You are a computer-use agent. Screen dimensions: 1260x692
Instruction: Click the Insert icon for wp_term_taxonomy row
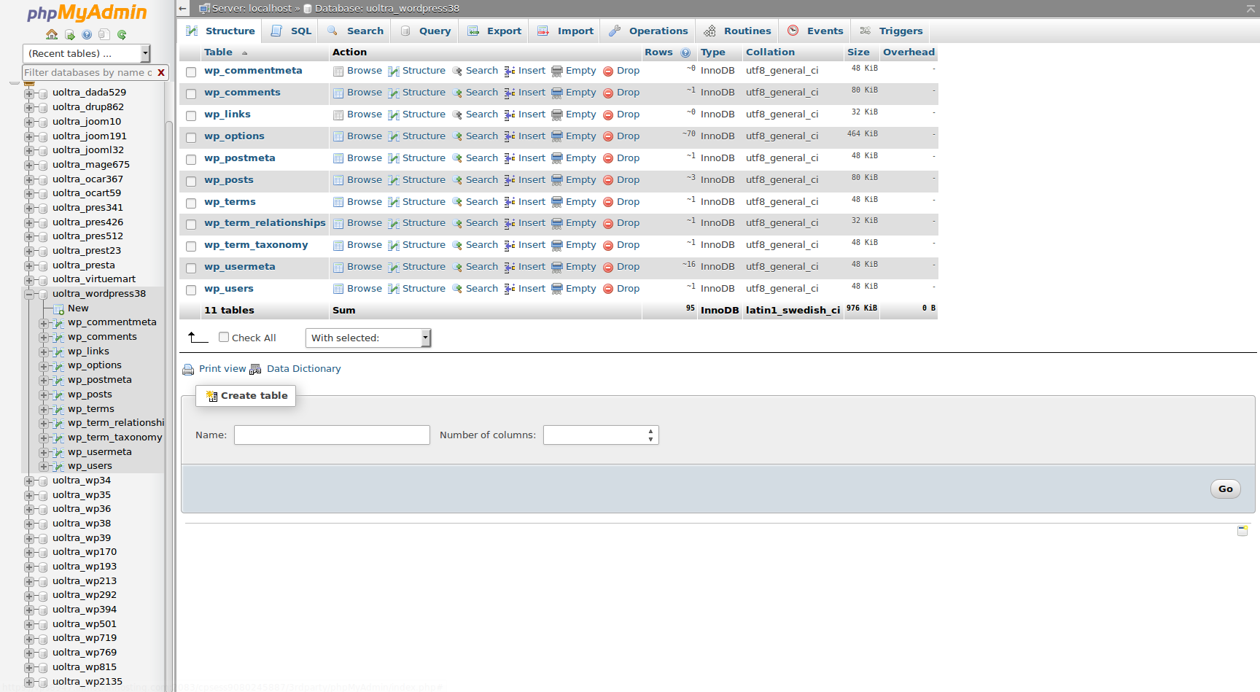510,245
